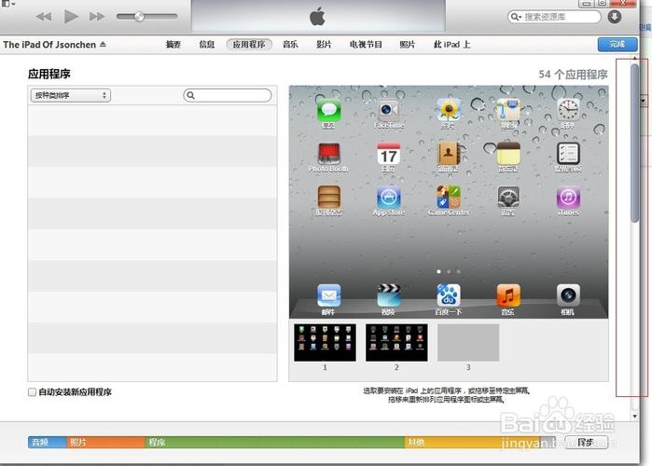Click the blue 完成 button
Screen dimensions: 652x466
click(617, 45)
